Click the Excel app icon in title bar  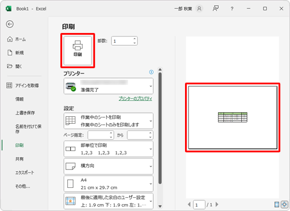[x=9, y=9]
